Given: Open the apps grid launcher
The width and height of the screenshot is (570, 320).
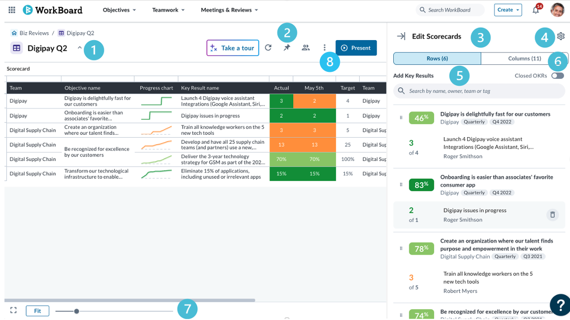Looking at the screenshot, I should click(11, 10).
